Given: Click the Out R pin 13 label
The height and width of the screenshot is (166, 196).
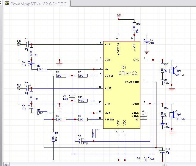Looking at the screenshot, I should [136, 104].
